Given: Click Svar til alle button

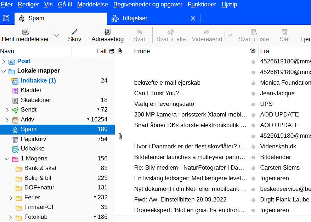Looking at the screenshot, I should tap(171, 35).
